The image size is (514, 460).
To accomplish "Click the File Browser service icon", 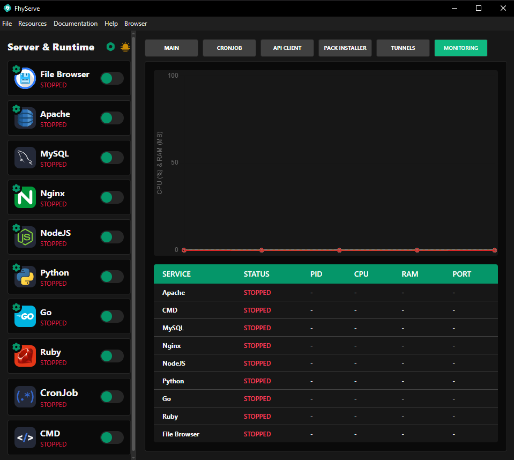I will click(25, 78).
